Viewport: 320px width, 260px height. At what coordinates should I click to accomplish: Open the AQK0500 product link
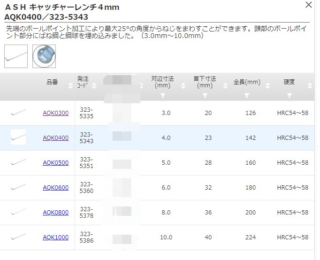coord(55,163)
